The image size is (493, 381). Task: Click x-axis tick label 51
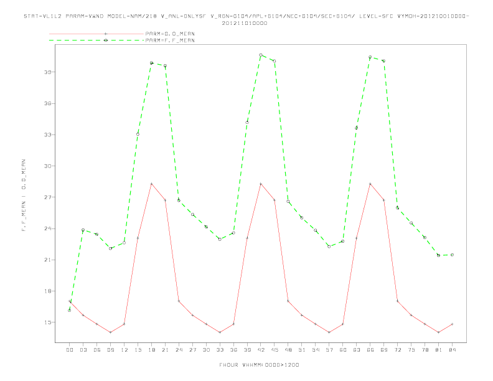tap(302, 350)
